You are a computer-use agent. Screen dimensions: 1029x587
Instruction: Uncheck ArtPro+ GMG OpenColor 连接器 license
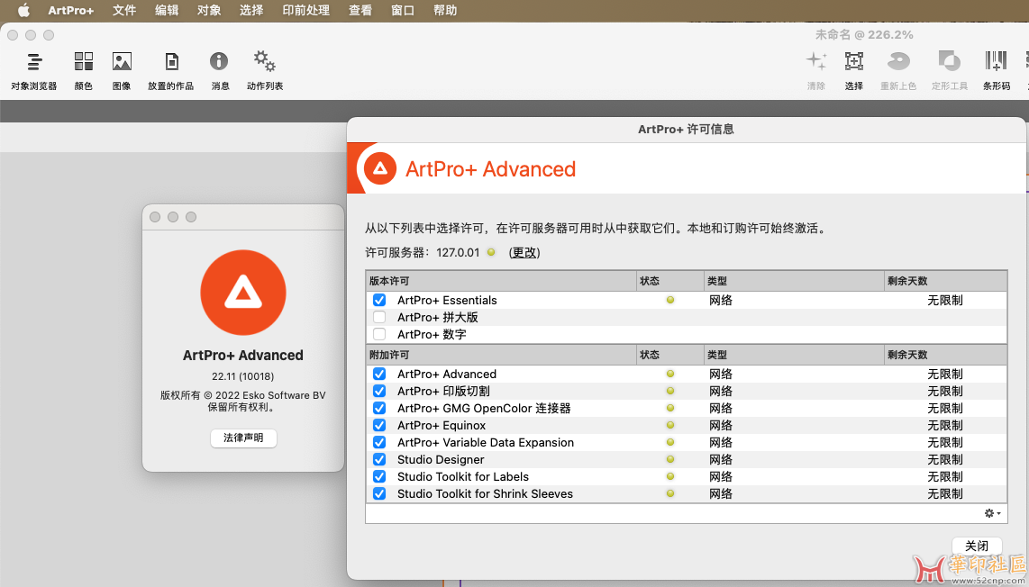(379, 408)
